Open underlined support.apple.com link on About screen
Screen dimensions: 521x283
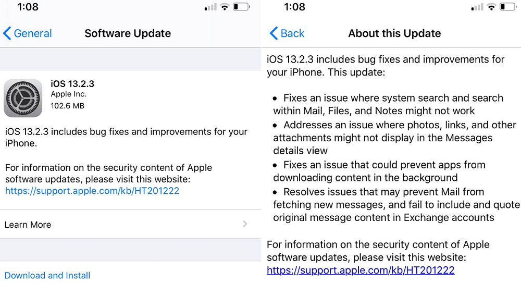tap(361, 270)
